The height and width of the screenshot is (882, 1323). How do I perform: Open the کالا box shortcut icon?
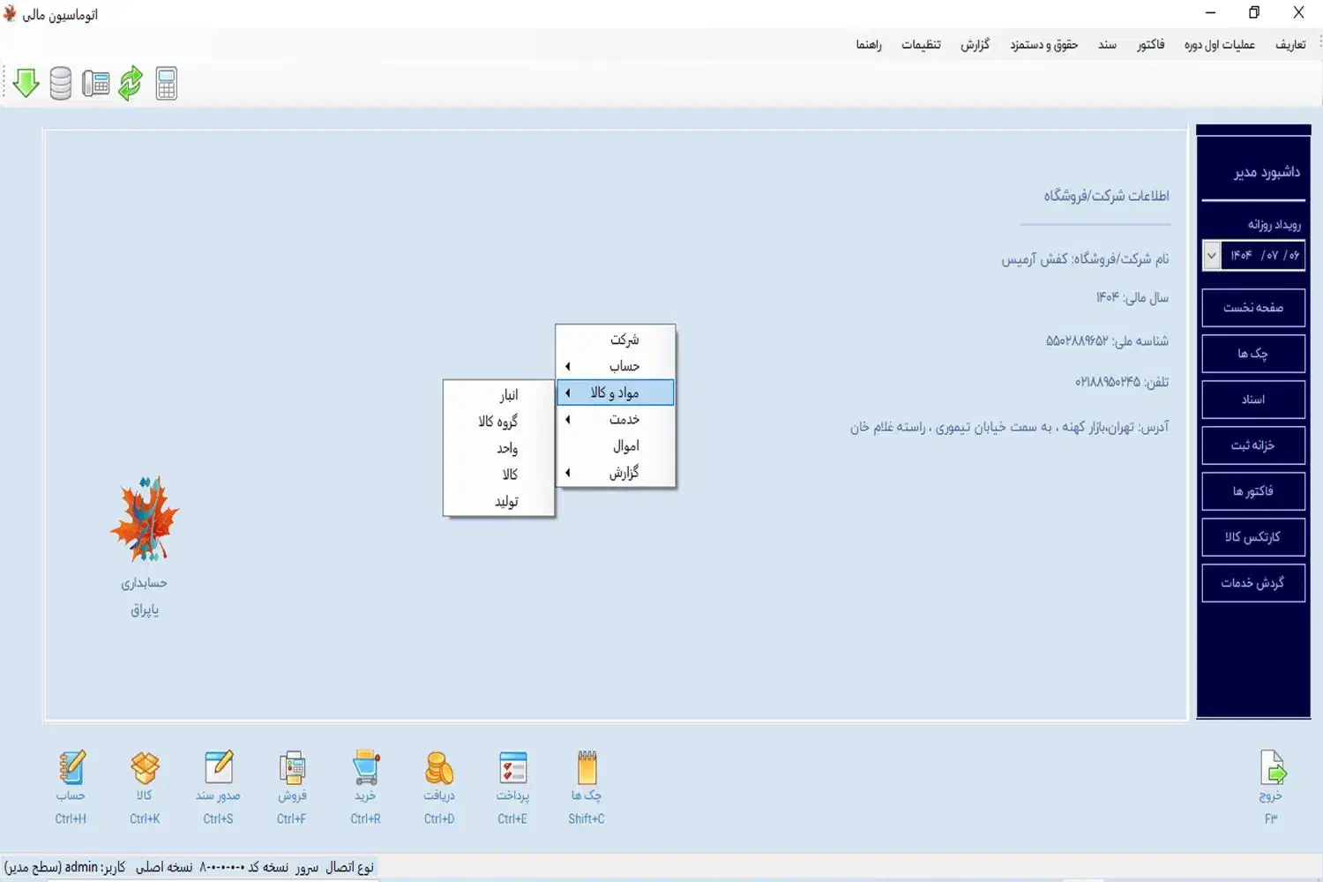click(145, 767)
